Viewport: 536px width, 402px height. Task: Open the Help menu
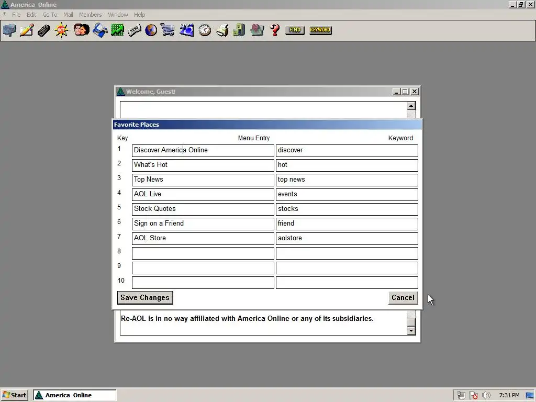pyautogui.click(x=139, y=15)
